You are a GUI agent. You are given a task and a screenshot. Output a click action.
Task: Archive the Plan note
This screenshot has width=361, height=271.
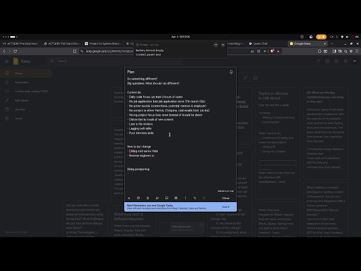(176, 198)
